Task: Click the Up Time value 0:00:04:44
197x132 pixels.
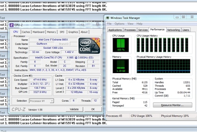Action: coord(184,92)
